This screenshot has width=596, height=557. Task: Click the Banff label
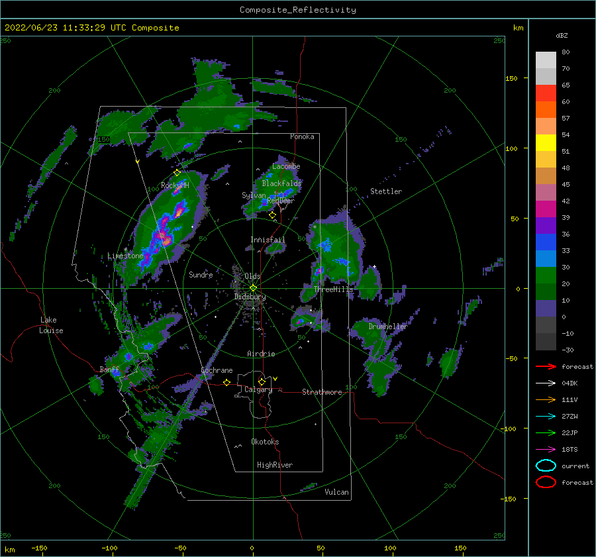click(x=109, y=370)
